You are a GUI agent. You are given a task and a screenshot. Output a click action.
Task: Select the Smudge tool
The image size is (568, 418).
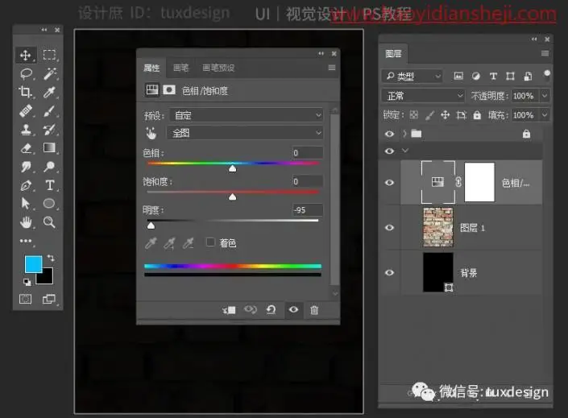coord(26,167)
